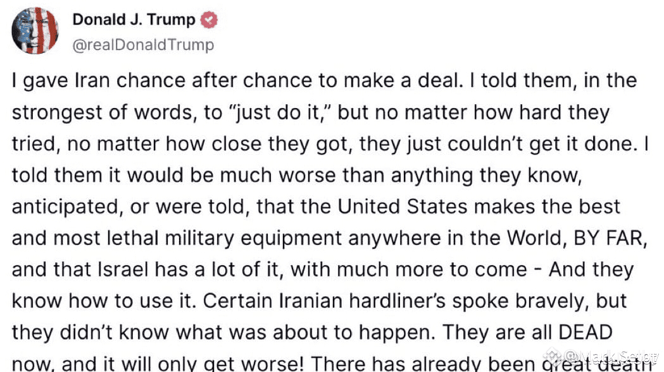This screenshot has width=664, height=372.
Task: Click the watermark logo icon at bottom right
Action: tap(553, 356)
